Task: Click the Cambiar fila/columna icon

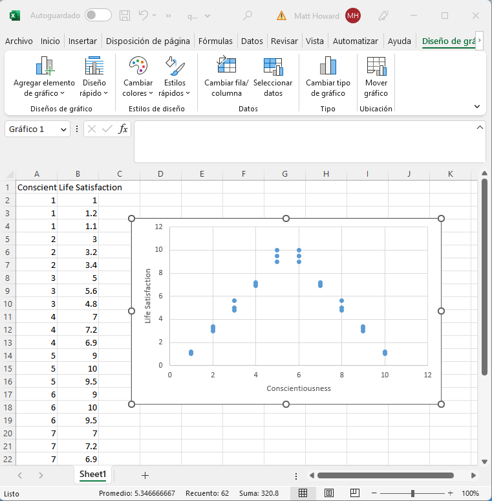Action: pyautogui.click(x=226, y=66)
